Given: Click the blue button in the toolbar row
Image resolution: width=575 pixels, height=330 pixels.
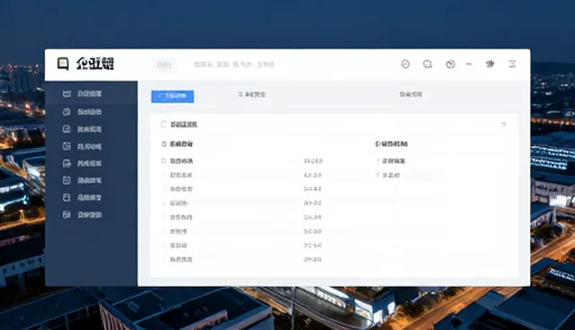Looking at the screenshot, I should 172,96.
